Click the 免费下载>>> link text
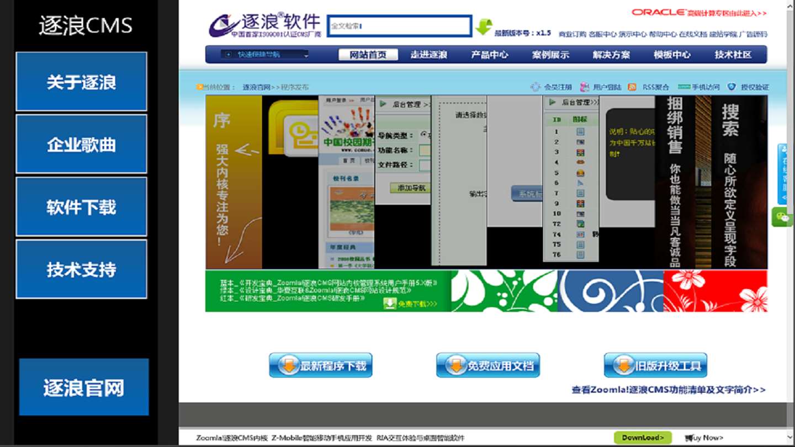The width and height of the screenshot is (795, 447). pyautogui.click(x=418, y=304)
